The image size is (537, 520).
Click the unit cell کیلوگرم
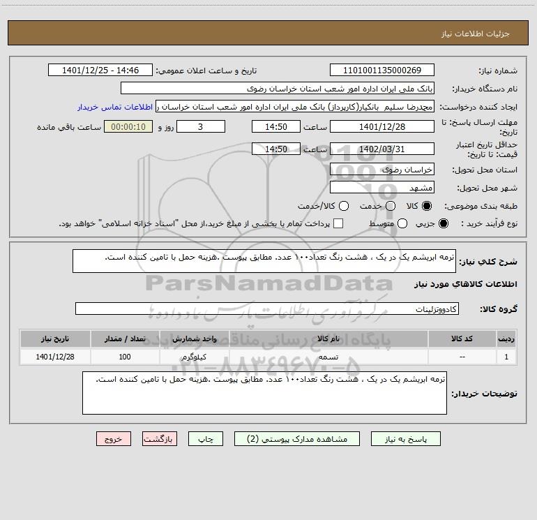click(x=194, y=357)
